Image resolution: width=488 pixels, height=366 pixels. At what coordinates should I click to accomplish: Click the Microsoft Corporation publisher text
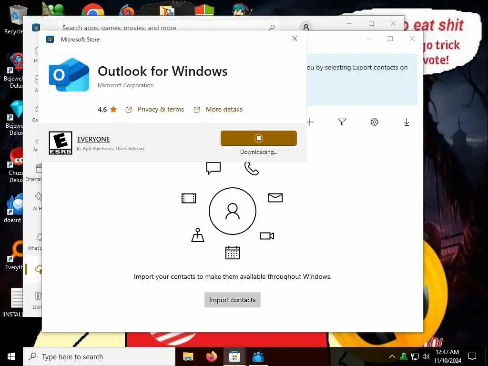click(125, 85)
